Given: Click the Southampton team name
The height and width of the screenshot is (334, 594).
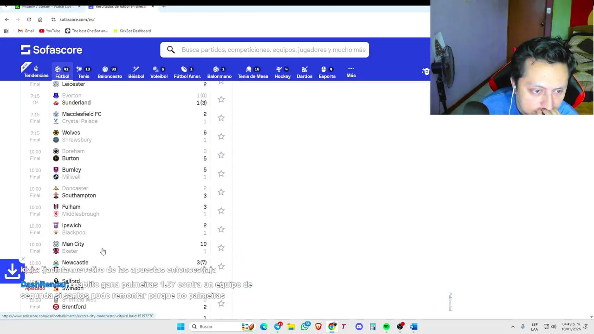Looking at the screenshot, I should click(79, 195).
